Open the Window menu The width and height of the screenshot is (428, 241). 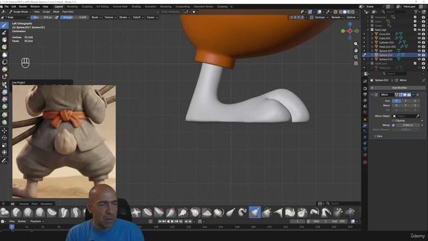[x=35, y=7]
